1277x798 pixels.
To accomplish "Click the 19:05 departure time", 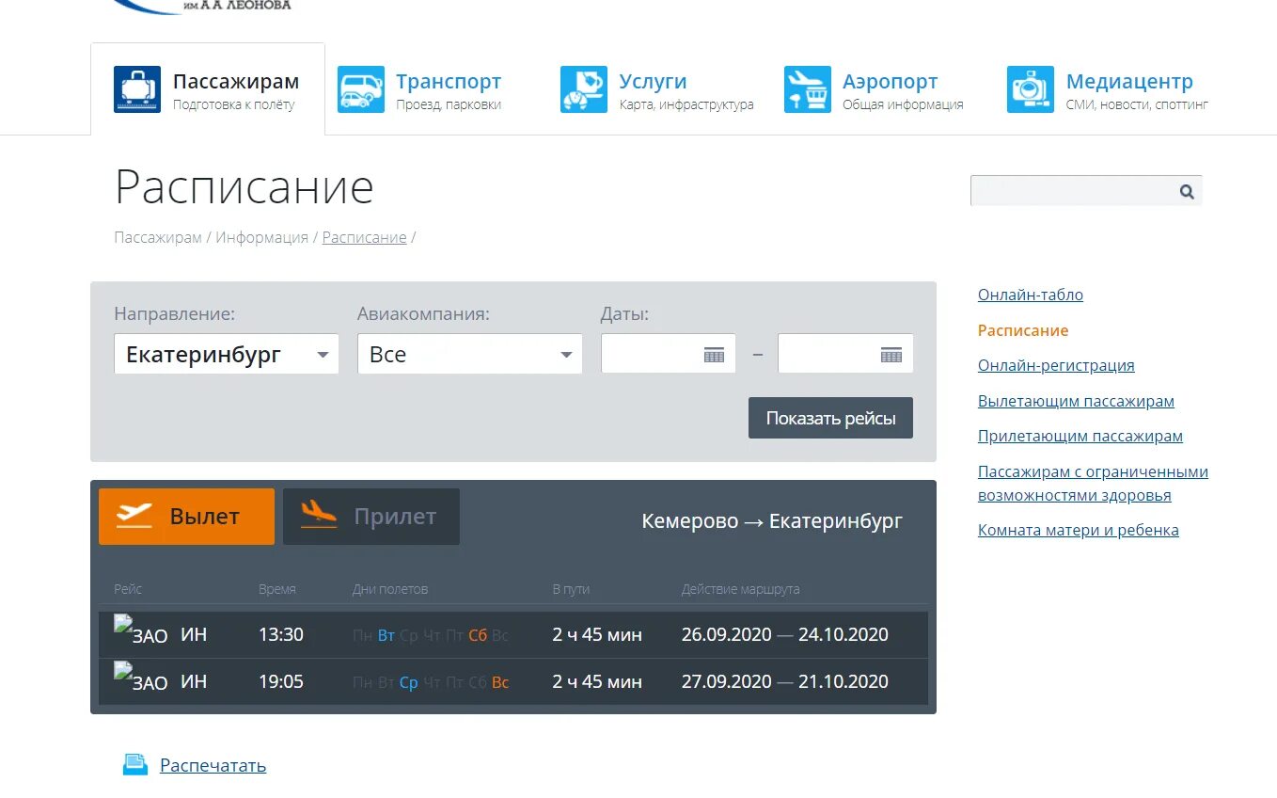I will [281, 681].
